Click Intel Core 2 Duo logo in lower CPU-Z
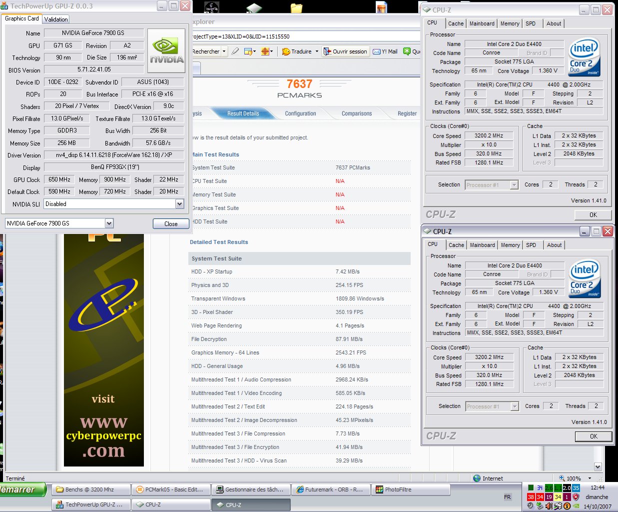 pyautogui.click(x=585, y=279)
